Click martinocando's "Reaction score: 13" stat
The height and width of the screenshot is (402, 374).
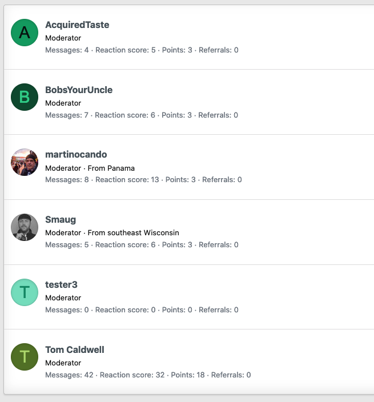pyautogui.click(x=127, y=179)
